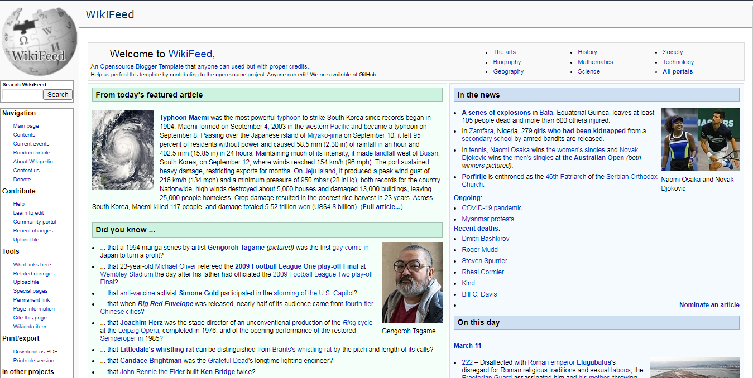Open Printable version link

coord(33,361)
